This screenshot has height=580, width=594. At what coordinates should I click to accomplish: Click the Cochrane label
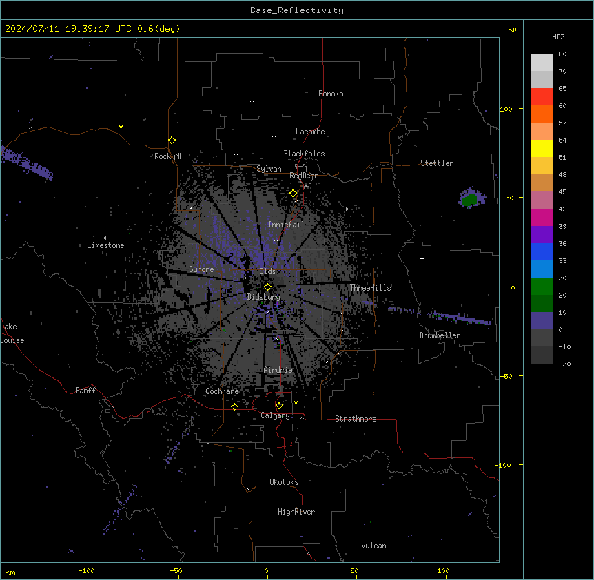tap(222, 391)
